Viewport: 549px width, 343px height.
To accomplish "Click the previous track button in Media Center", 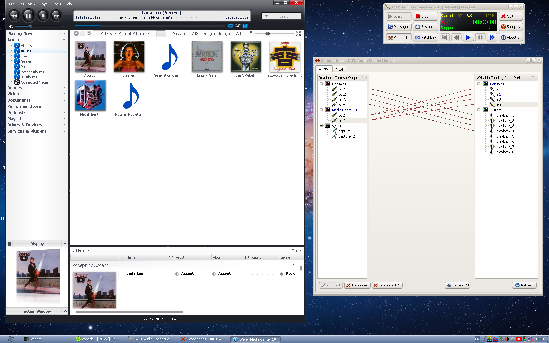I will [x=14, y=15].
